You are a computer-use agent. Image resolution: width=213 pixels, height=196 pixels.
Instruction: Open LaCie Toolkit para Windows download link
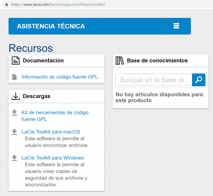(52, 158)
